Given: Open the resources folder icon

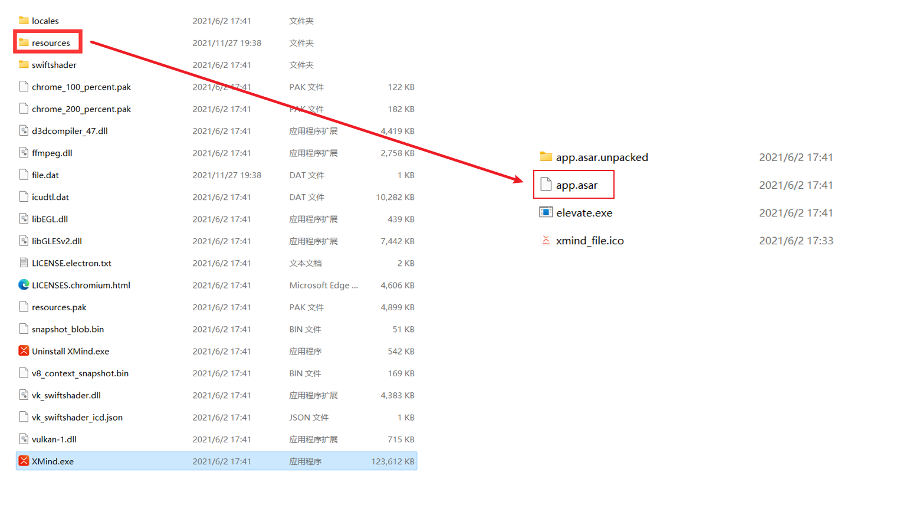Looking at the screenshot, I should pos(24,42).
